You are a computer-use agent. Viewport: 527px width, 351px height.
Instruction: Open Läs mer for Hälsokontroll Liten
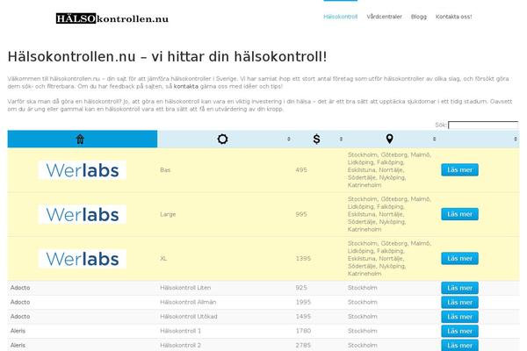459,288
